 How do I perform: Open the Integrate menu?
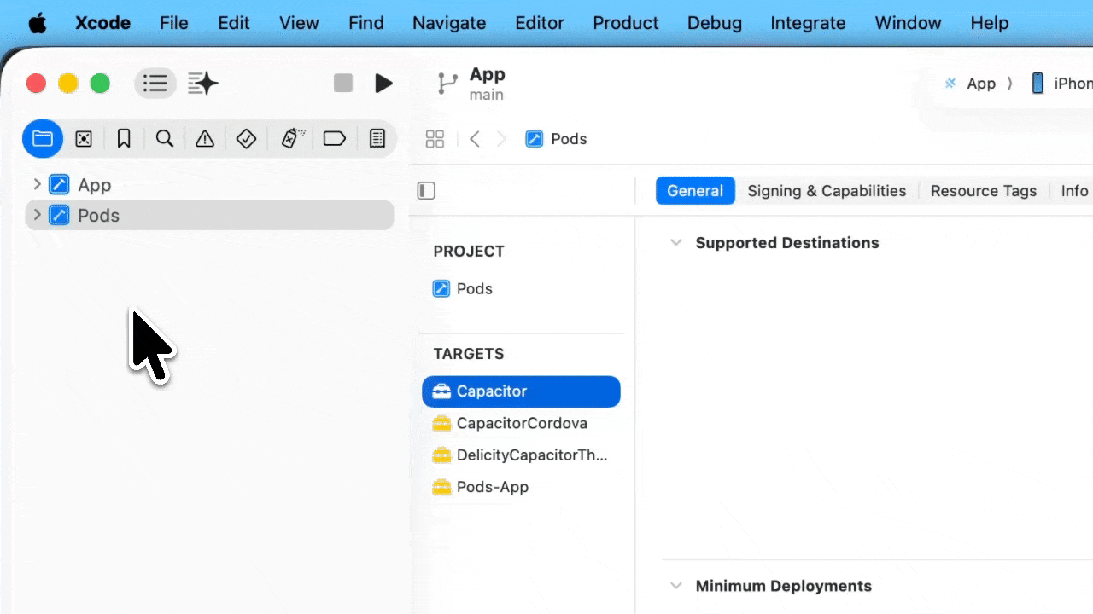[x=808, y=23]
